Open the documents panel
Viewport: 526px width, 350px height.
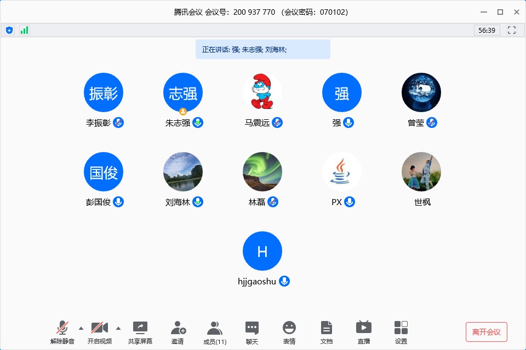pyautogui.click(x=326, y=332)
